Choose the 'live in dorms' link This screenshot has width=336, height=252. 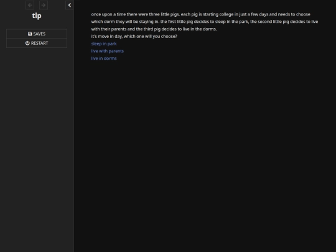tap(104, 58)
